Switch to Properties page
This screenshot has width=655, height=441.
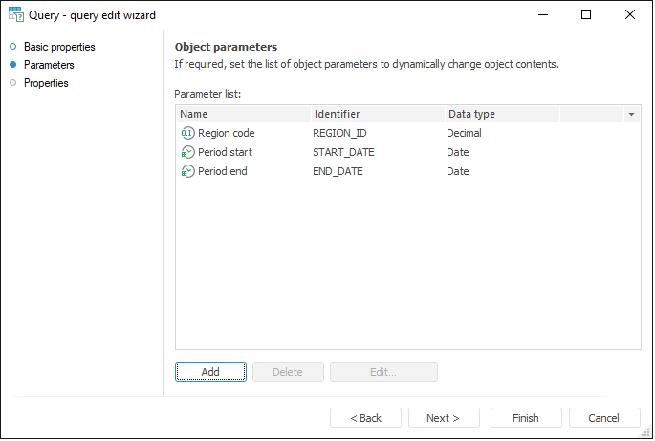46,83
